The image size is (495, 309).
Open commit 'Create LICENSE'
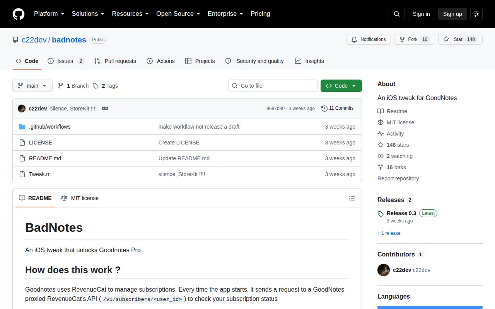pyautogui.click(x=179, y=143)
